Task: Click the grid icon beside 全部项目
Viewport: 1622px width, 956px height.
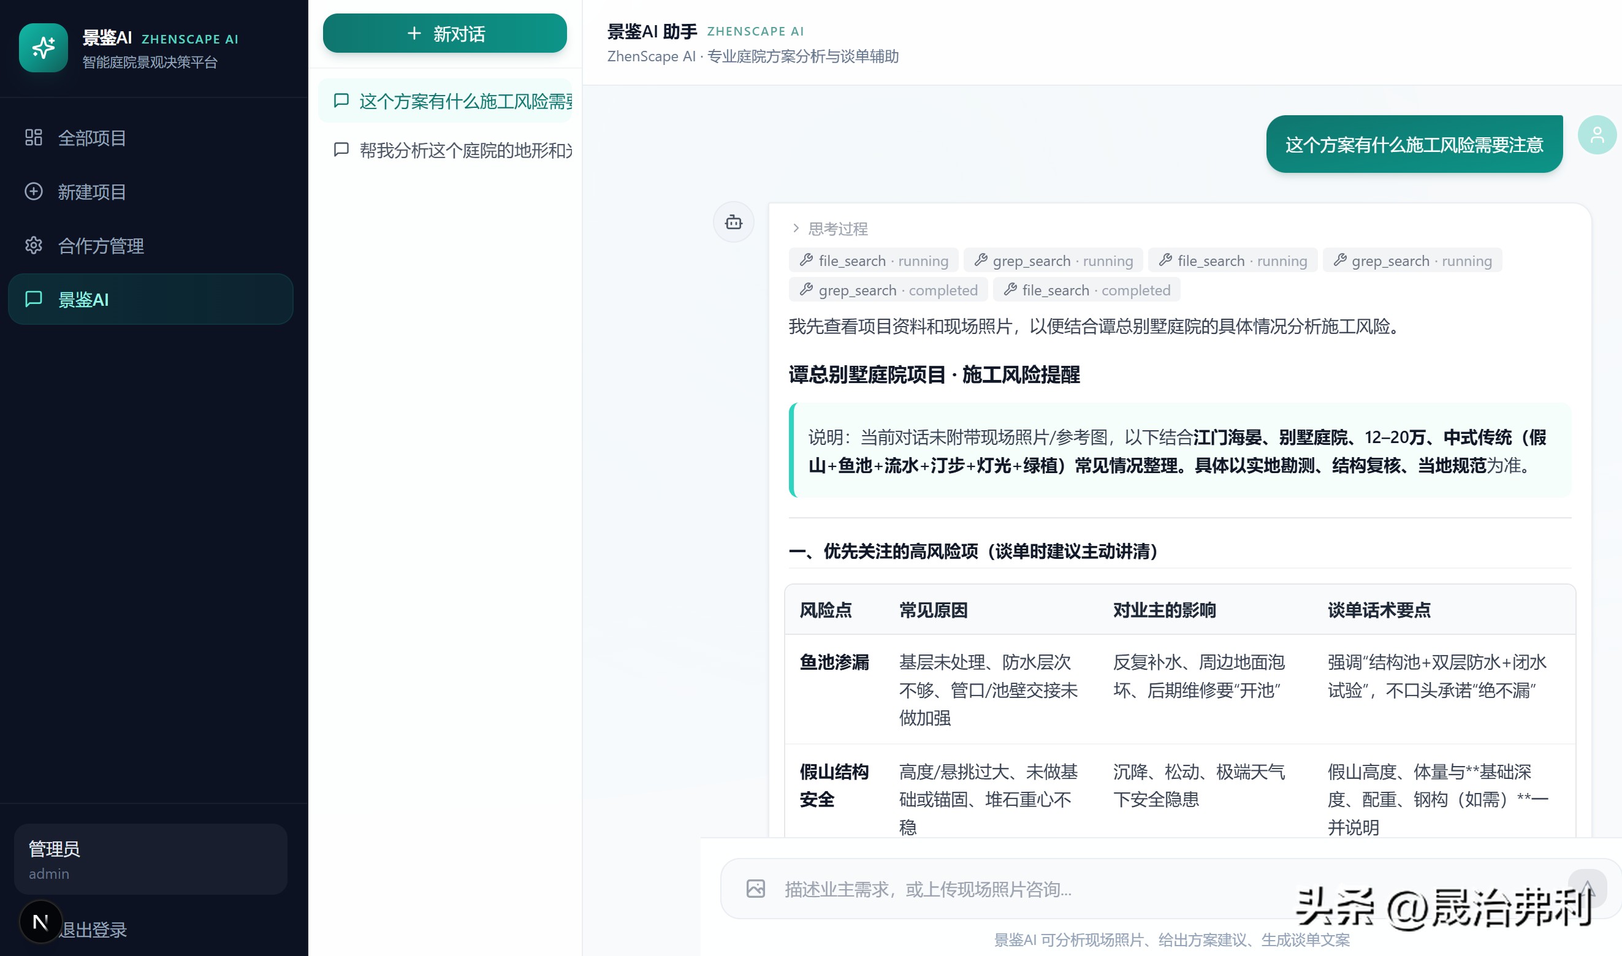Action: pos(34,137)
